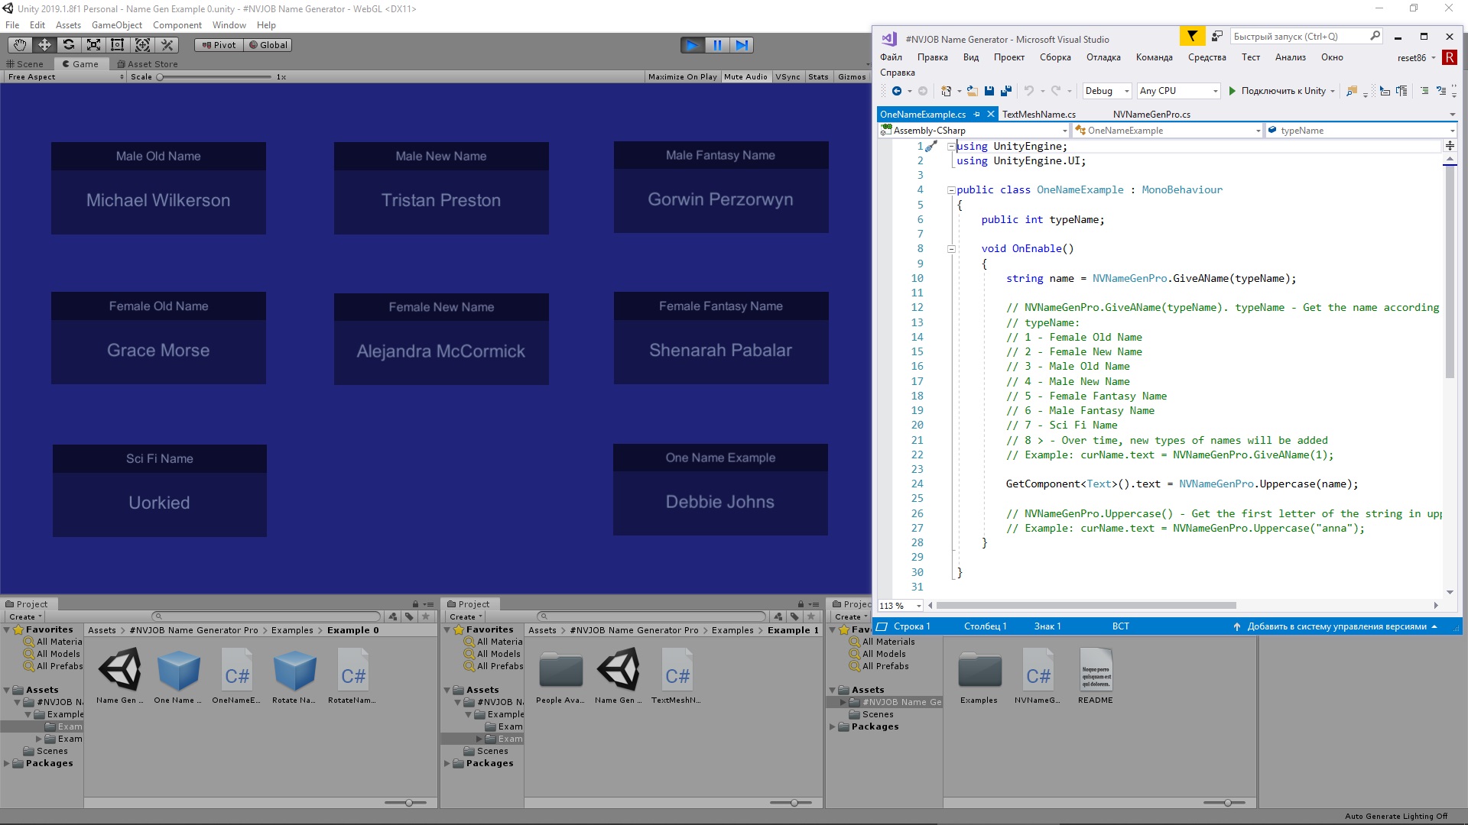The image size is (1468, 825).
Task: Open the Debug configuration dropdown
Action: click(x=1124, y=92)
